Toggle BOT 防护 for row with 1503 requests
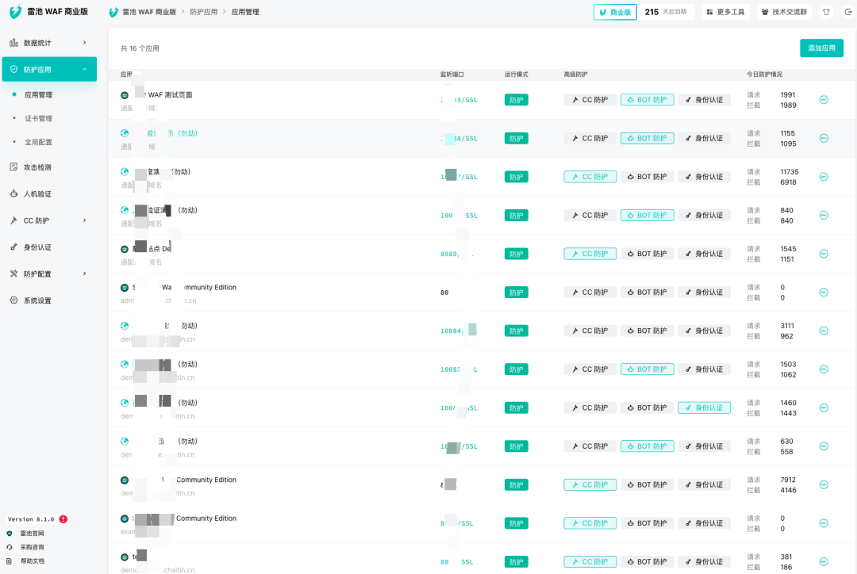Viewport: 857px width, 574px height. (x=648, y=369)
